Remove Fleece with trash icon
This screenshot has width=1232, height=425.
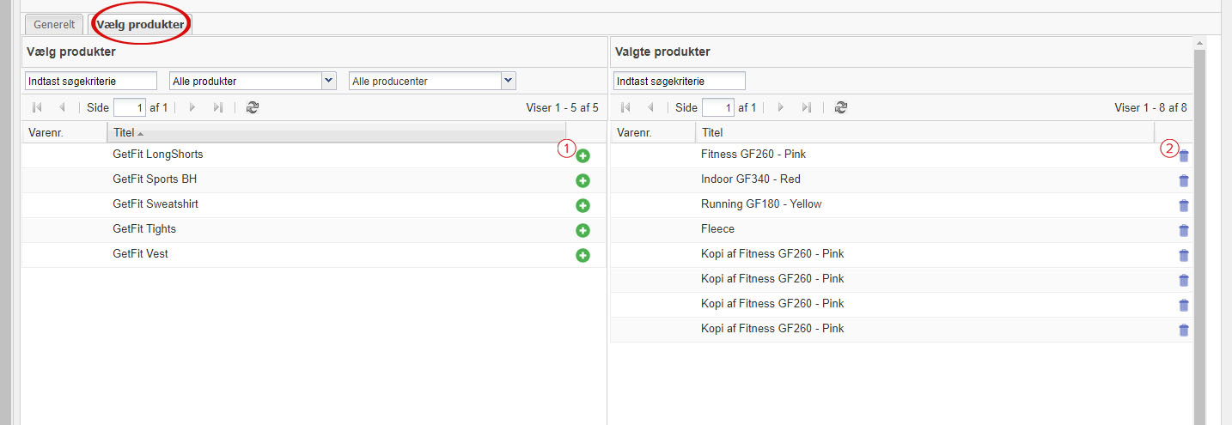tap(1184, 231)
